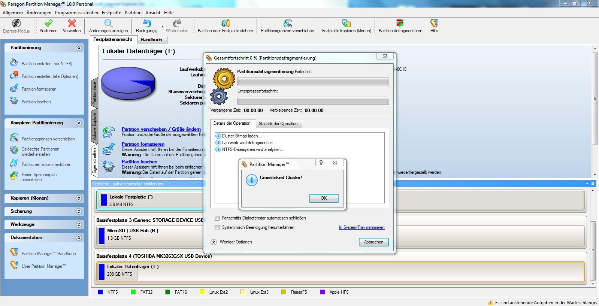Click Partition erstellen (nur NTFS) sidebar icon
The width and height of the screenshot is (599, 306).
[x=14, y=63]
